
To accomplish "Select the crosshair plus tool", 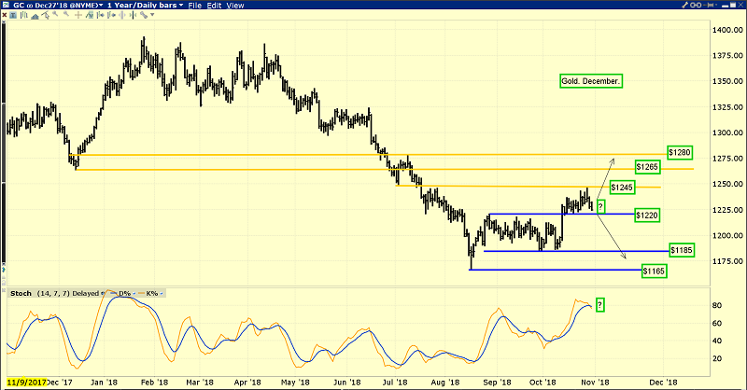I will click(x=78, y=15).
